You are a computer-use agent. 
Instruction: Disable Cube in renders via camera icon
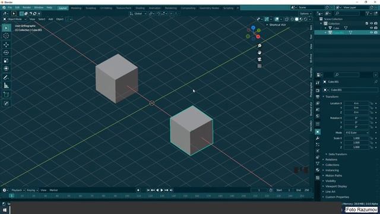pyautogui.click(x=376, y=28)
